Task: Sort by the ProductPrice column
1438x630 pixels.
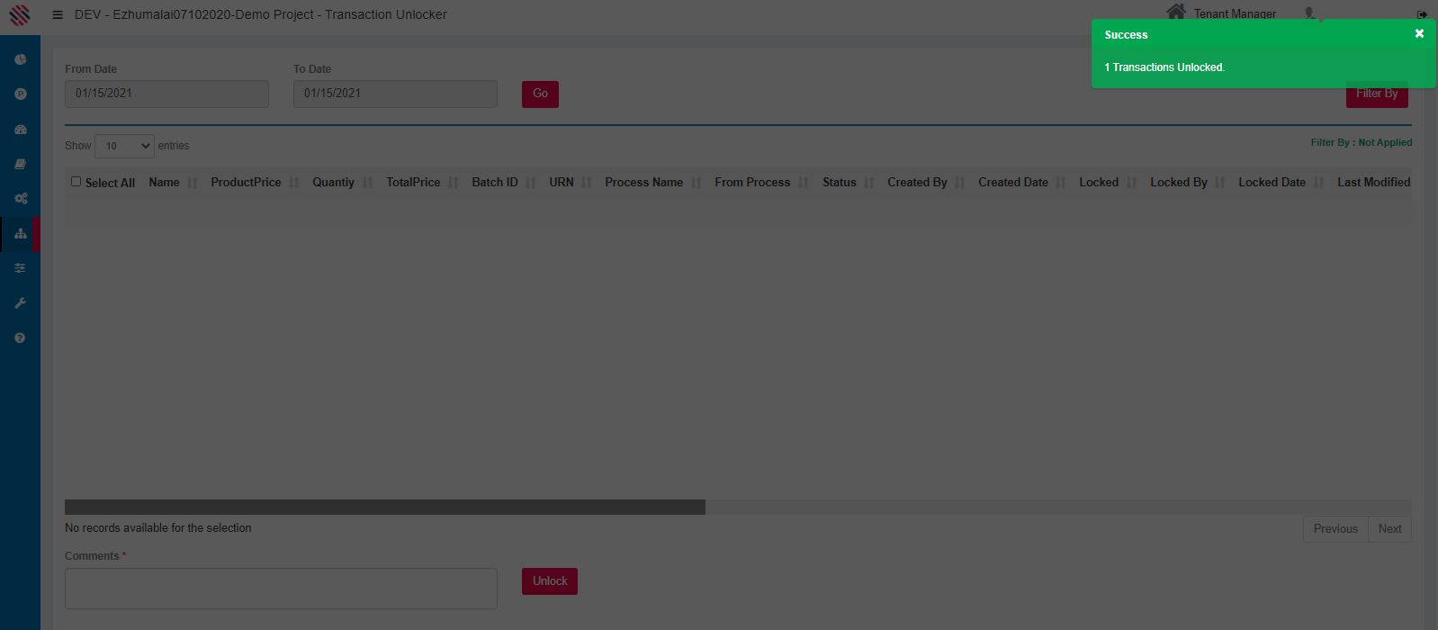Action: (246, 183)
